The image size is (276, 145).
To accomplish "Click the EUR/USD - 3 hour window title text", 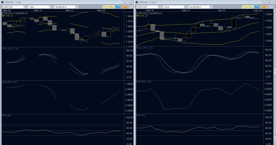I will [x=148, y=2].
